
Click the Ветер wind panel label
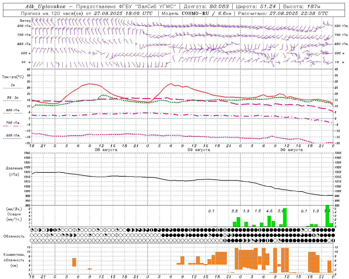pos(25,21)
